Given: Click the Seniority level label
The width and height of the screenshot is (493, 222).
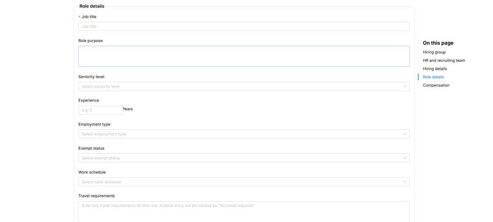Looking at the screenshot, I should (x=91, y=77).
